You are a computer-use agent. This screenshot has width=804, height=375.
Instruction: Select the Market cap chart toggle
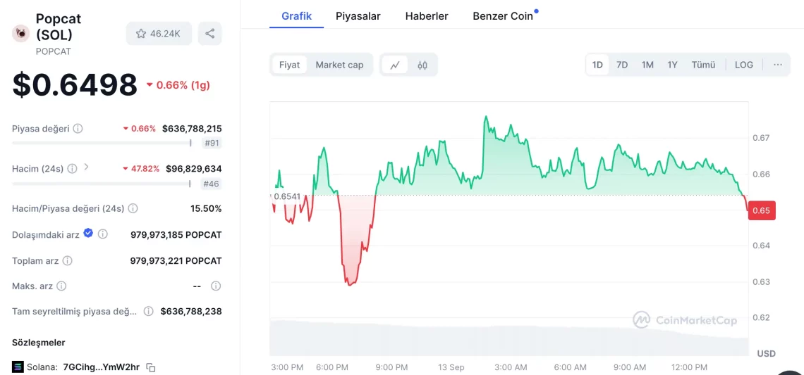pos(339,65)
